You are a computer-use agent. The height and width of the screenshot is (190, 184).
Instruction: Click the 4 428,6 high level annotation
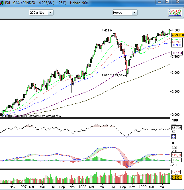coord(107,30)
